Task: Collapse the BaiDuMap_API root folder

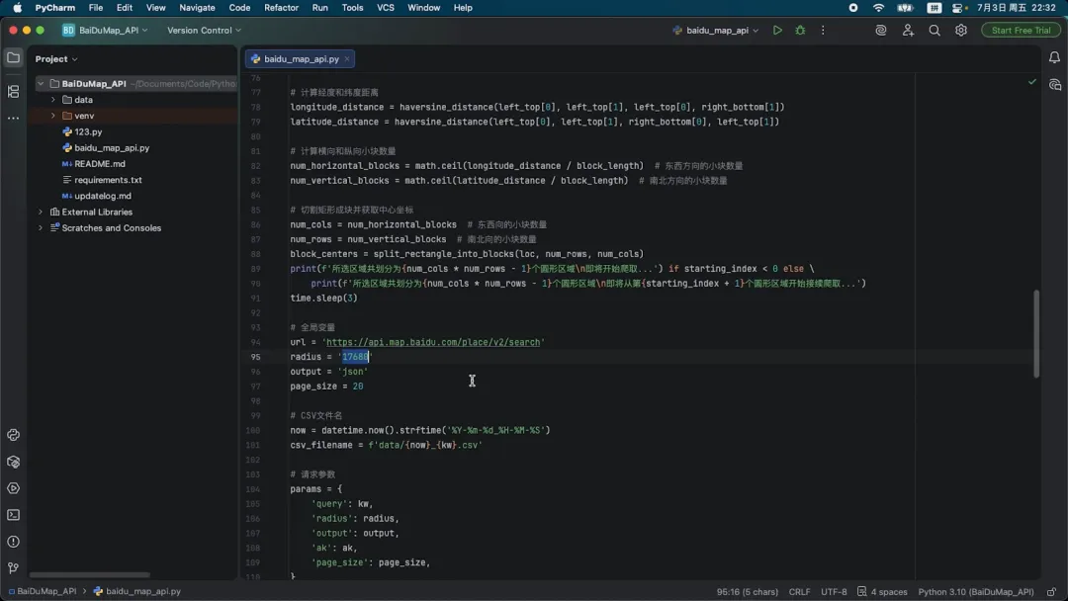Action: (x=41, y=84)
